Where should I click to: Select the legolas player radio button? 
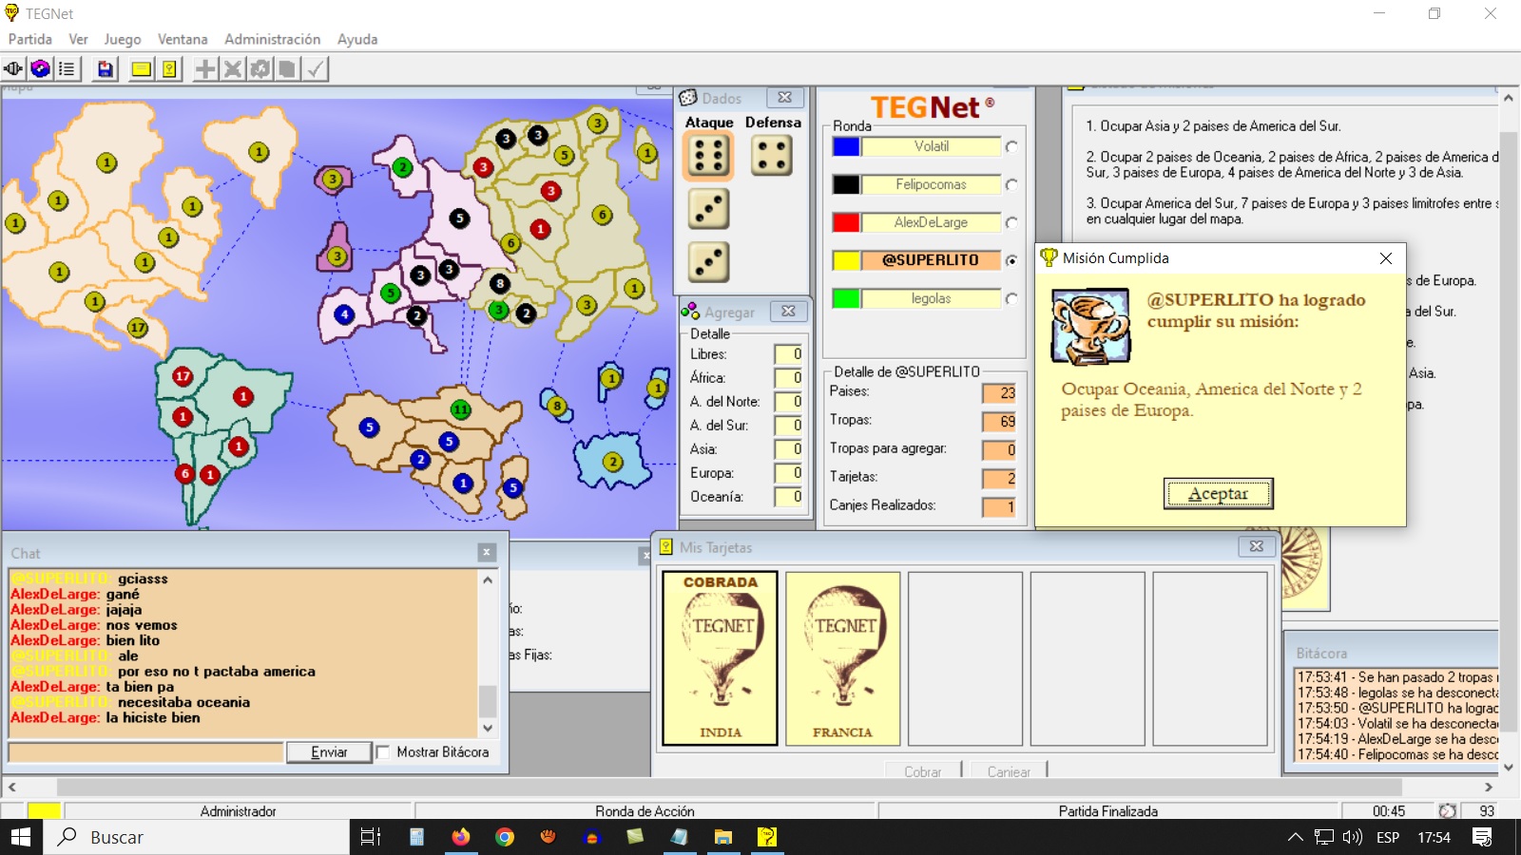click(1011, 299)
